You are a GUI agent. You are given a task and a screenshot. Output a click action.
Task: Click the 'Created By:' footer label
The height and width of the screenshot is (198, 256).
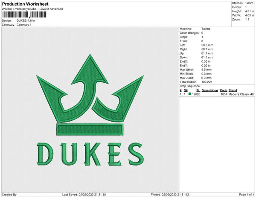(x=9, y=195)
